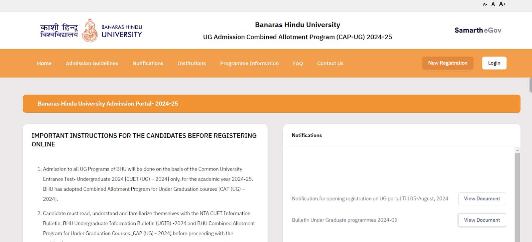The width and height of the screenshot is (532, 242).
Task: Decrease font size with A- button
Action: tap(485, 4)
